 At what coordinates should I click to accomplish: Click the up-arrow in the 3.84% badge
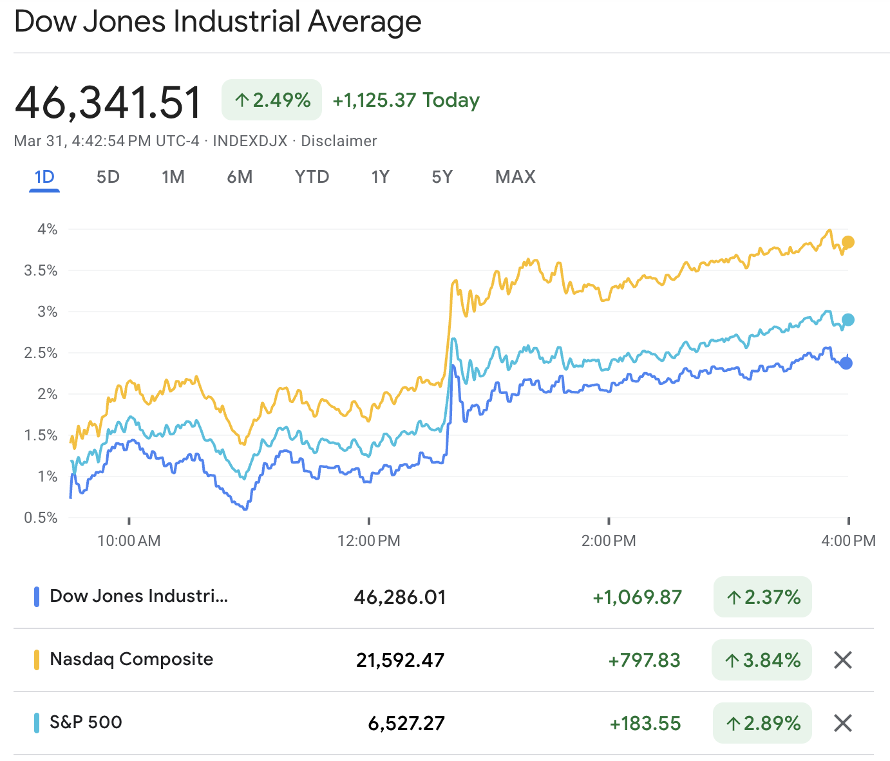[x=731, y=660]
